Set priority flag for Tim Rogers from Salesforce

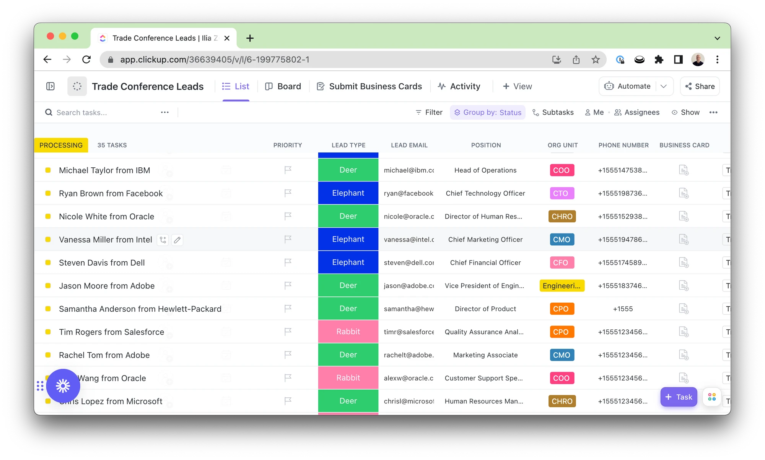click(288, 332)
